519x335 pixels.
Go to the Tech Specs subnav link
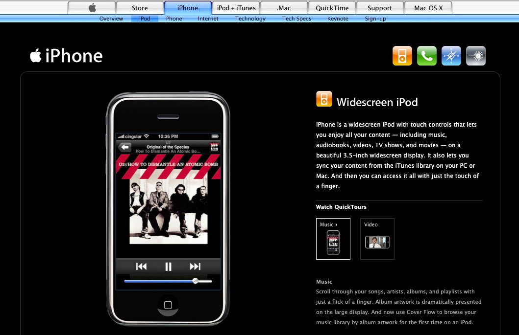(x=297, y=19)
